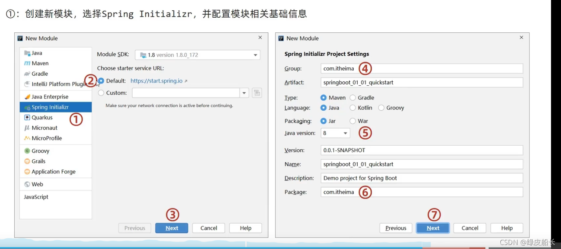Pick the MicroProfile icon
The image size is (561, 249).
point(27,138)
